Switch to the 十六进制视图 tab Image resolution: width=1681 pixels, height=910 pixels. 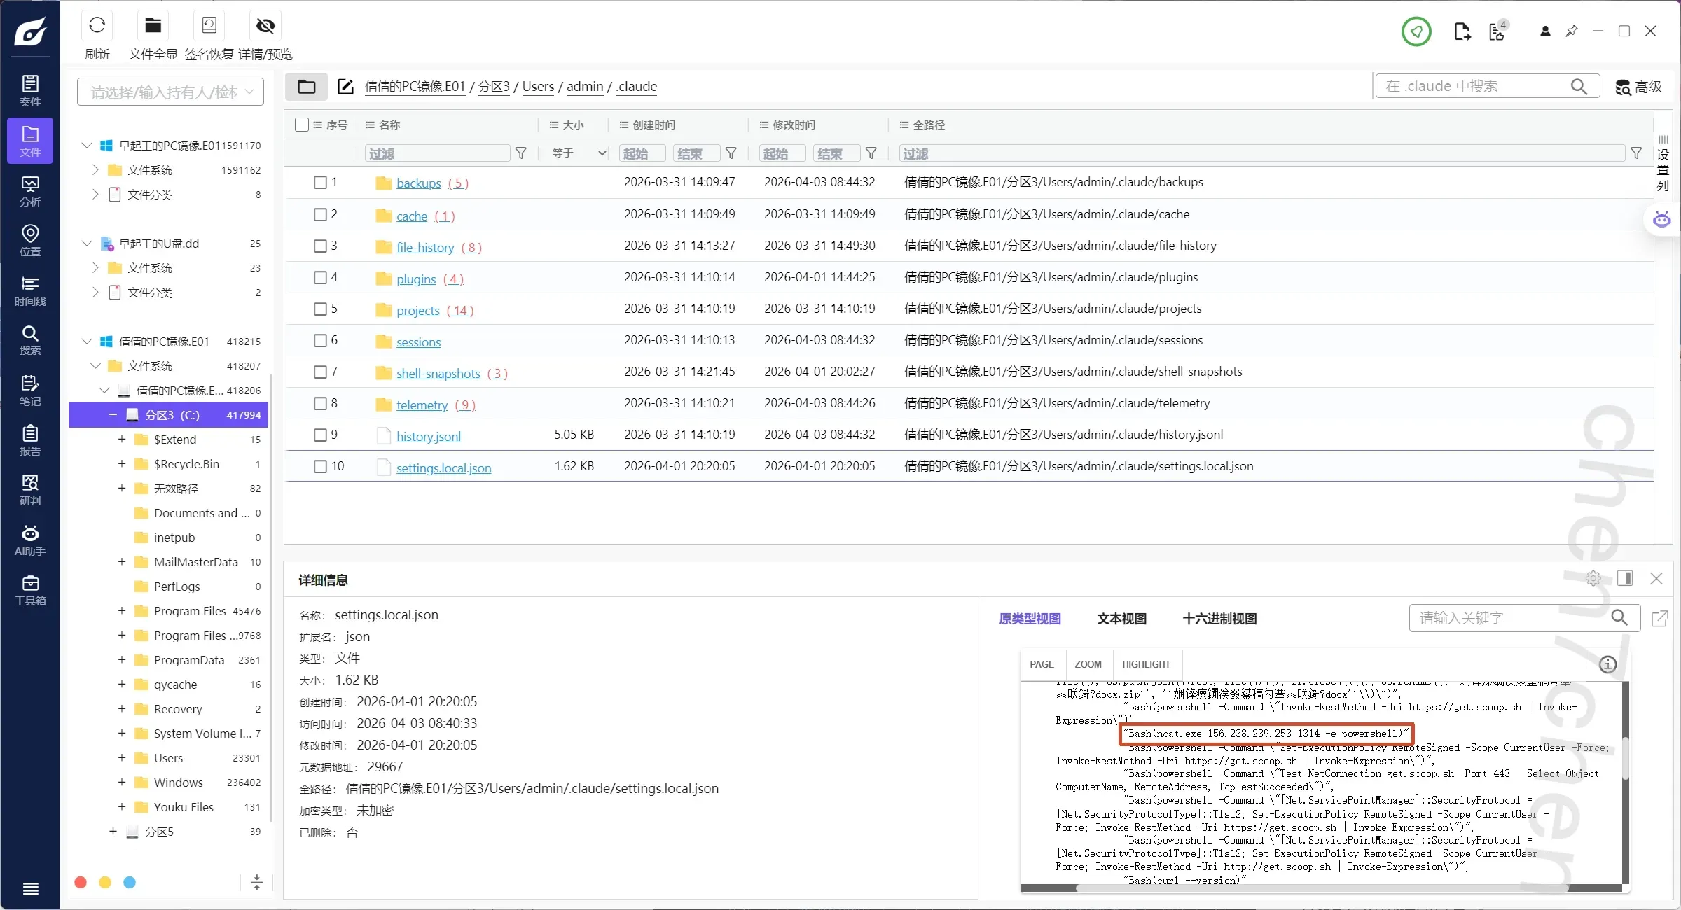1219,619
